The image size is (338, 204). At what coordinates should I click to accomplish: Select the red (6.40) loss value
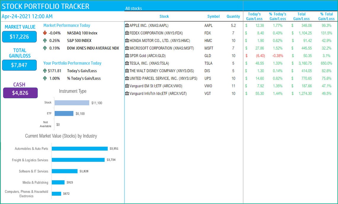tap(260, 56)
